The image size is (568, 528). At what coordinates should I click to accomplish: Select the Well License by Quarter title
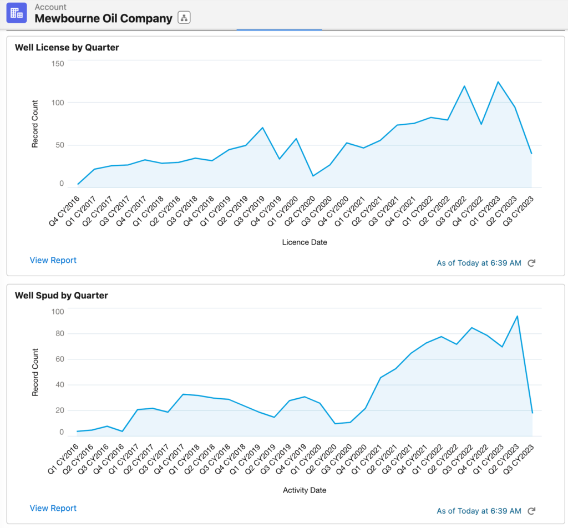(67, 48)
